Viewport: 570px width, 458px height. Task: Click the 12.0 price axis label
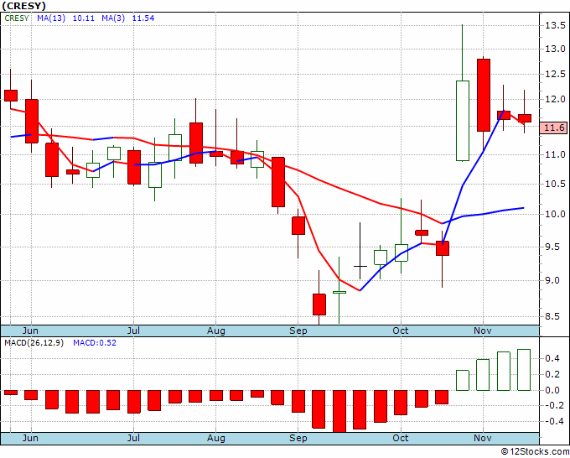pos(555,99)
